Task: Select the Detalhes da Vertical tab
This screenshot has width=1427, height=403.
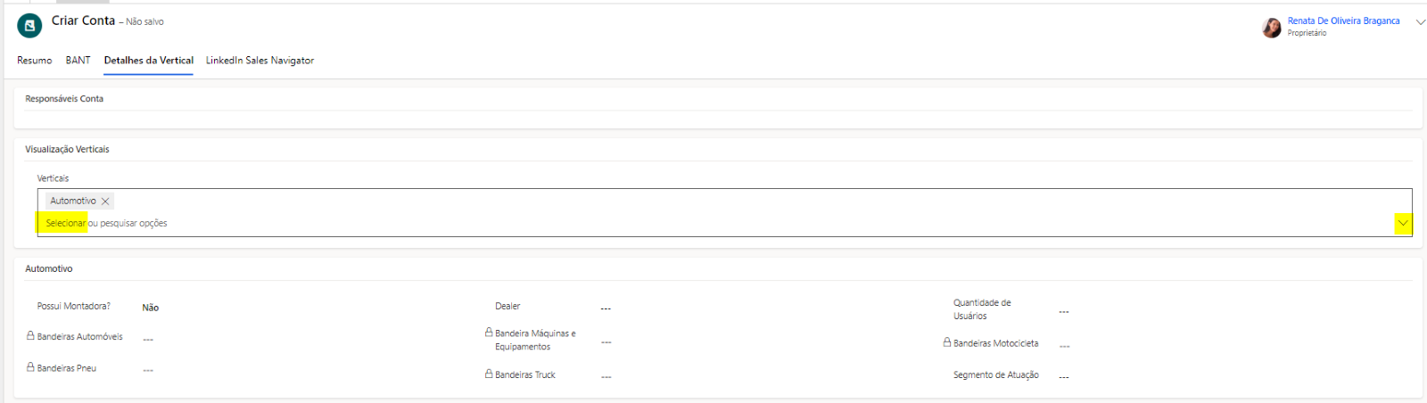Action: [149, 61]
